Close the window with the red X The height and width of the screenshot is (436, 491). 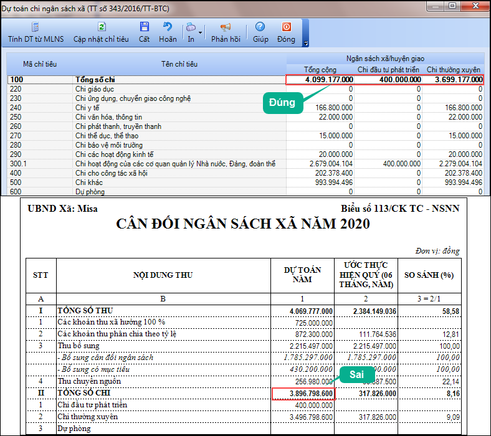[475, 6]
